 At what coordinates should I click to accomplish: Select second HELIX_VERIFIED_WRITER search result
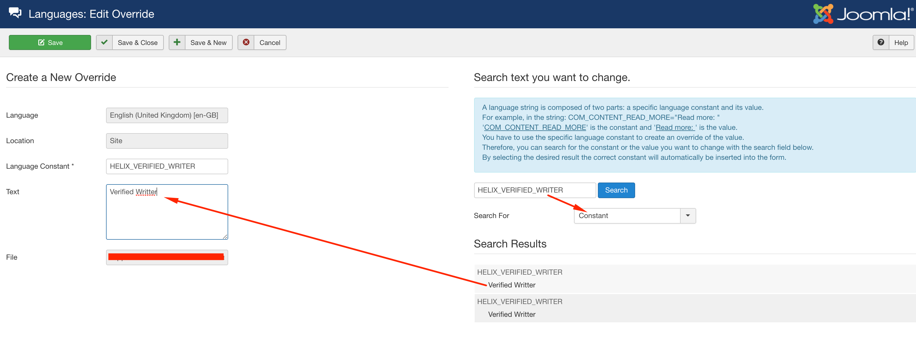[x=520, y=302]
